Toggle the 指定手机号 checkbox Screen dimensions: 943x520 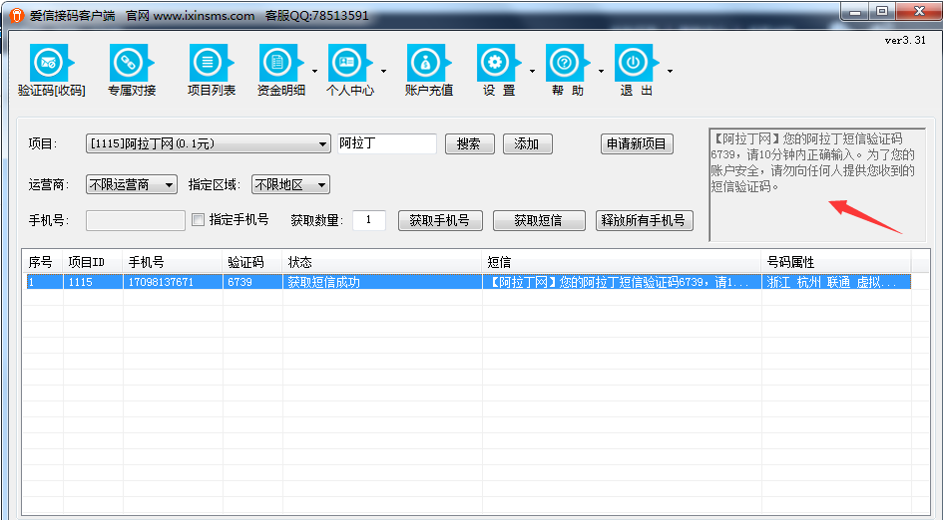pos(198,220)
